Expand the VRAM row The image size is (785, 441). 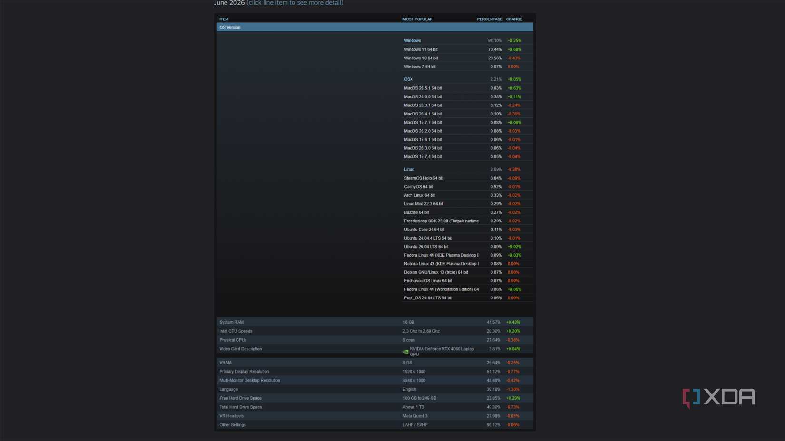tap(375, 363)
